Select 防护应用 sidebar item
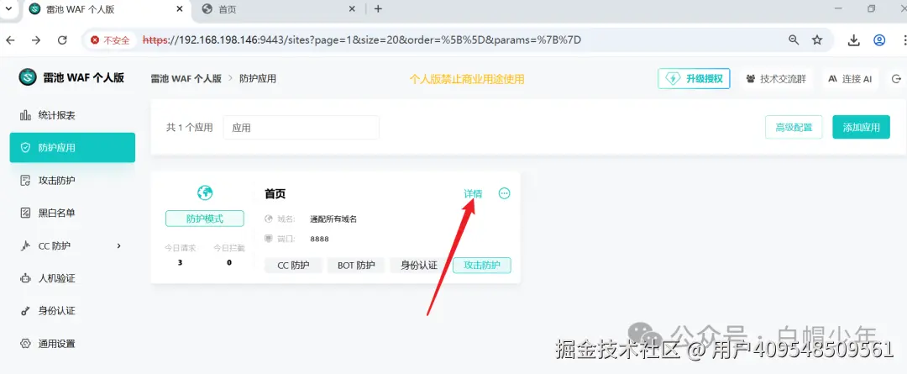The height and width of the screenshot is (374, 907). [x=72, y=148]
